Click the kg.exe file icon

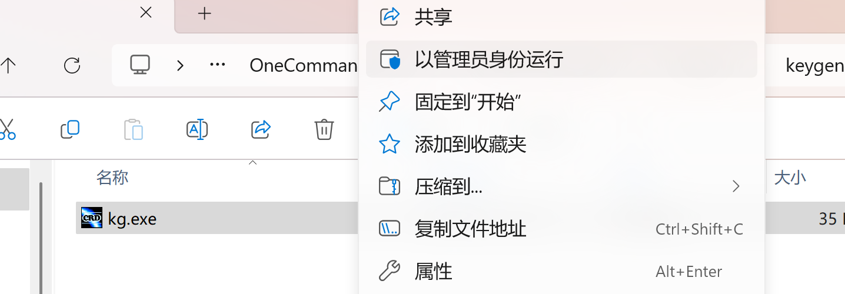(x=92, y=218)
